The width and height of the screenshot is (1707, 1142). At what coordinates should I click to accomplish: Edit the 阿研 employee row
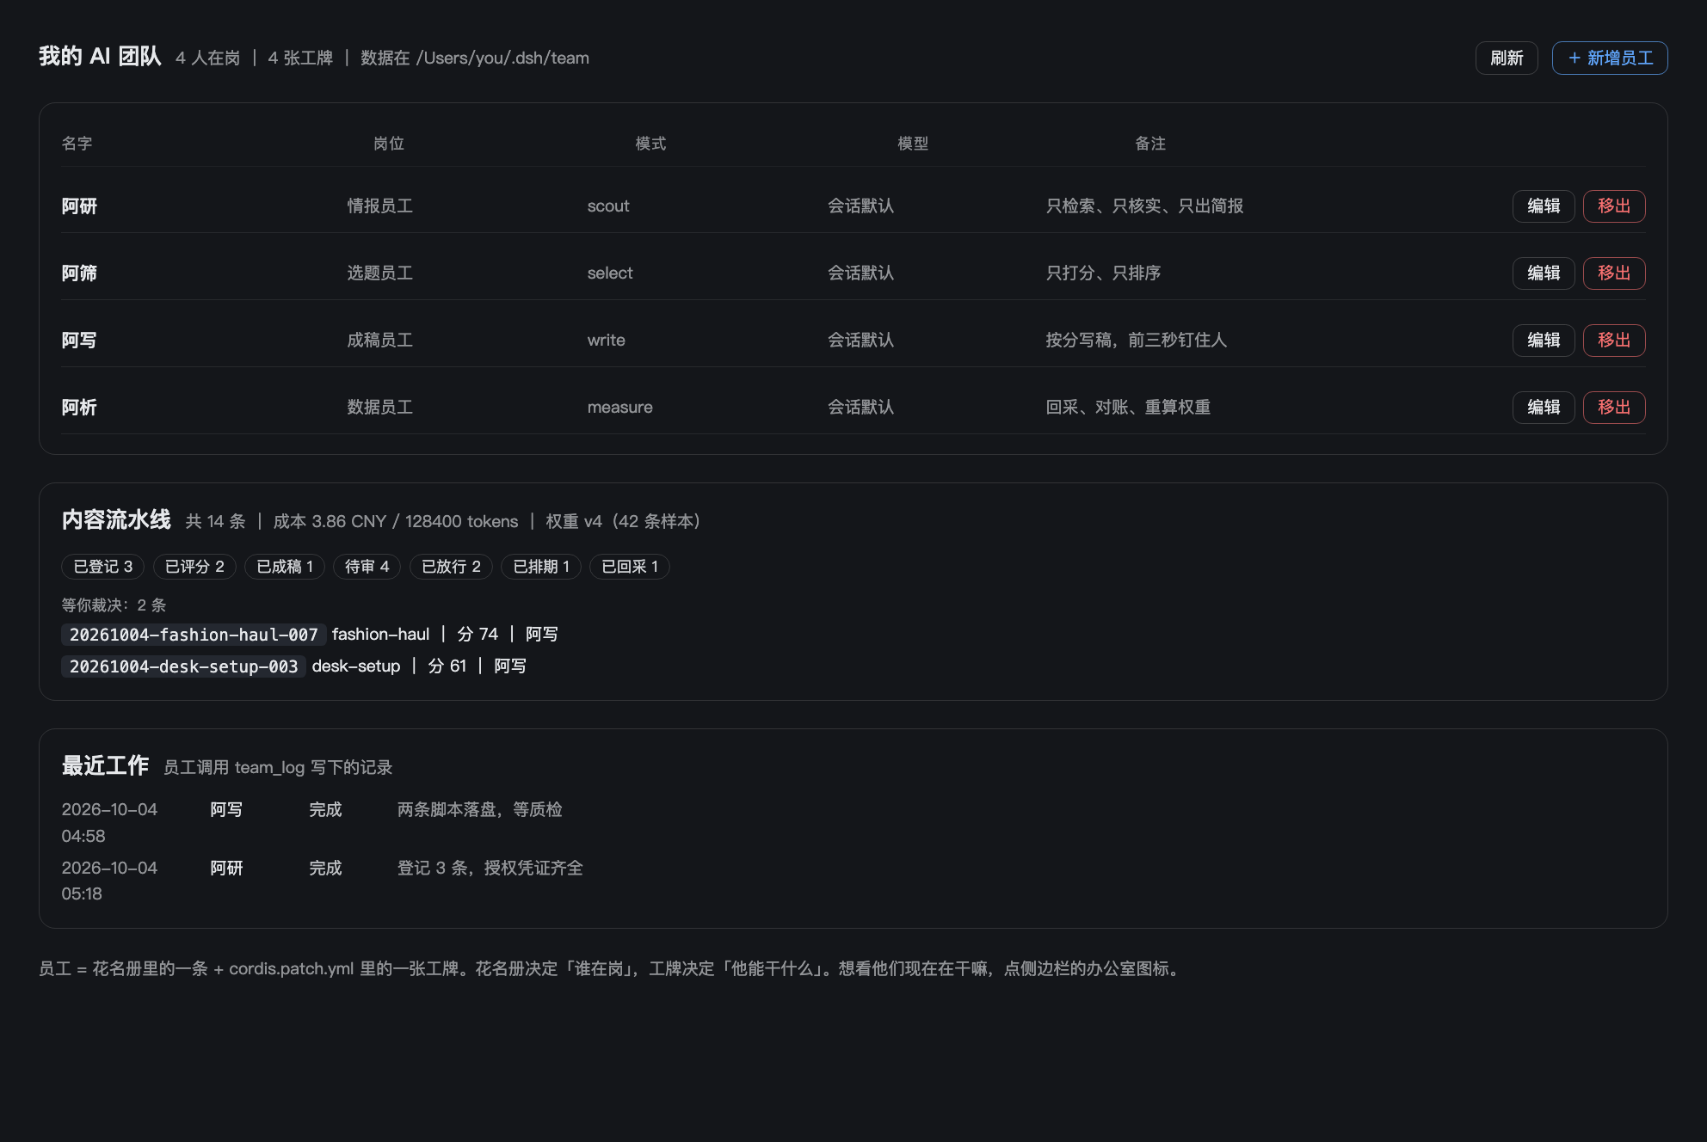click(x=1544, y=206)
